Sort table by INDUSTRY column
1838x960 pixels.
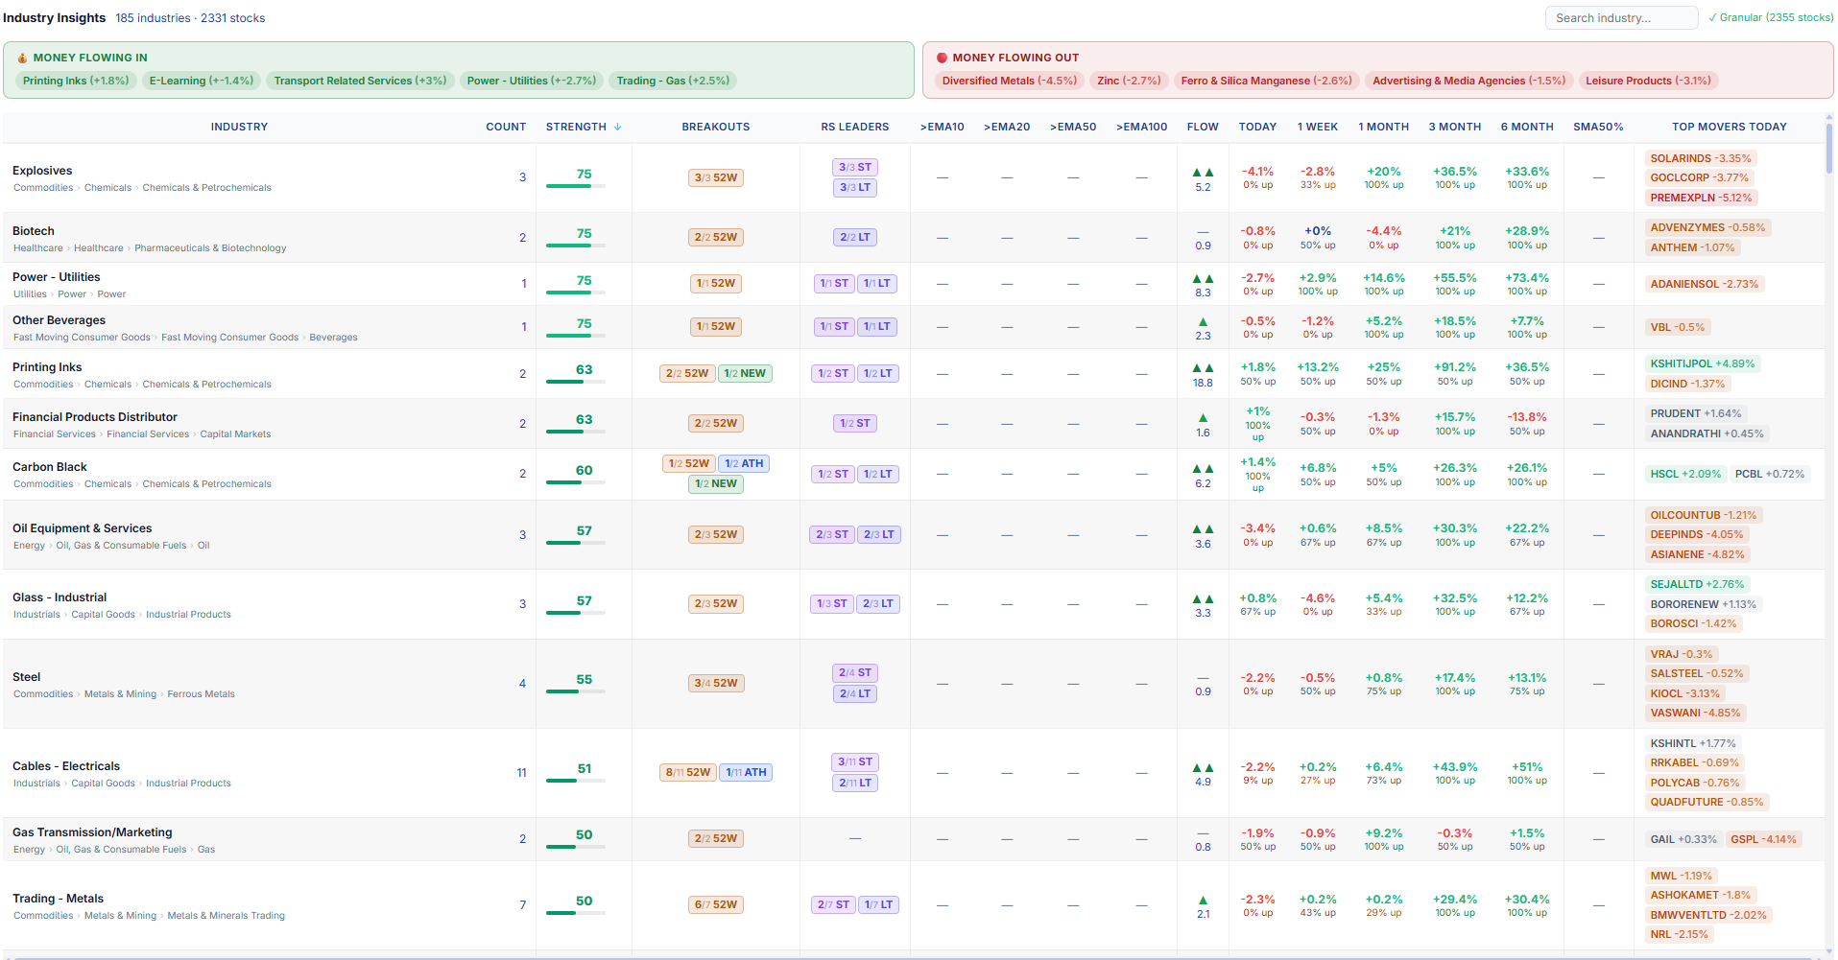pyautogui.click(x=239, y=127)
